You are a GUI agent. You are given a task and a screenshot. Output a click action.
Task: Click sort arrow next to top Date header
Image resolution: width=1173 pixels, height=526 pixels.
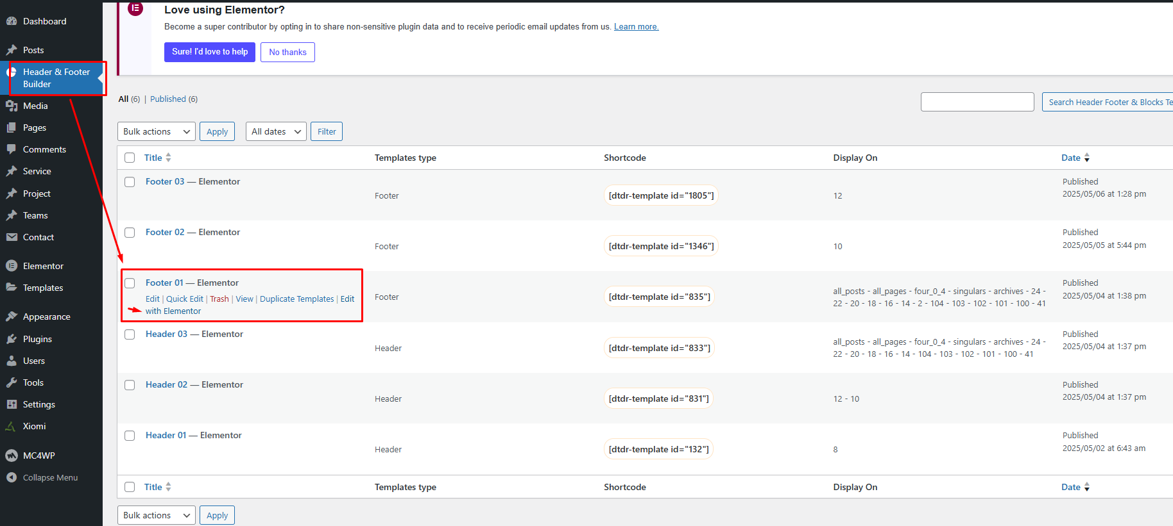(x=1086, y=158)
